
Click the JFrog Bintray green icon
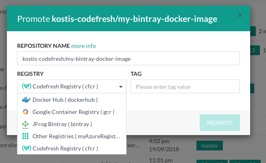(x=26, y=124)
